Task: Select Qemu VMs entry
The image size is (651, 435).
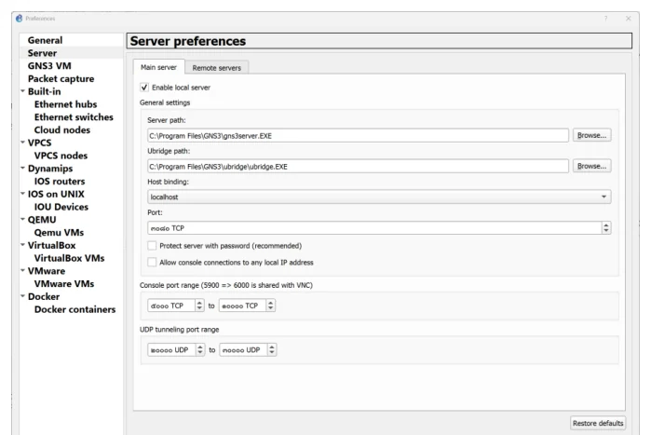Action: 59,233
